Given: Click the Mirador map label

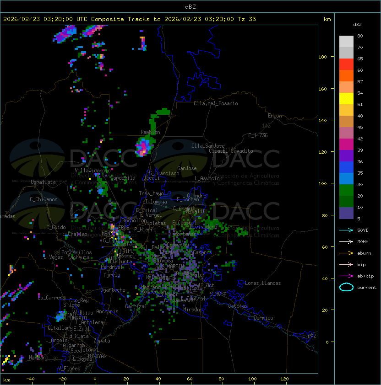Looking at the screenshot, I should [193, 310].
